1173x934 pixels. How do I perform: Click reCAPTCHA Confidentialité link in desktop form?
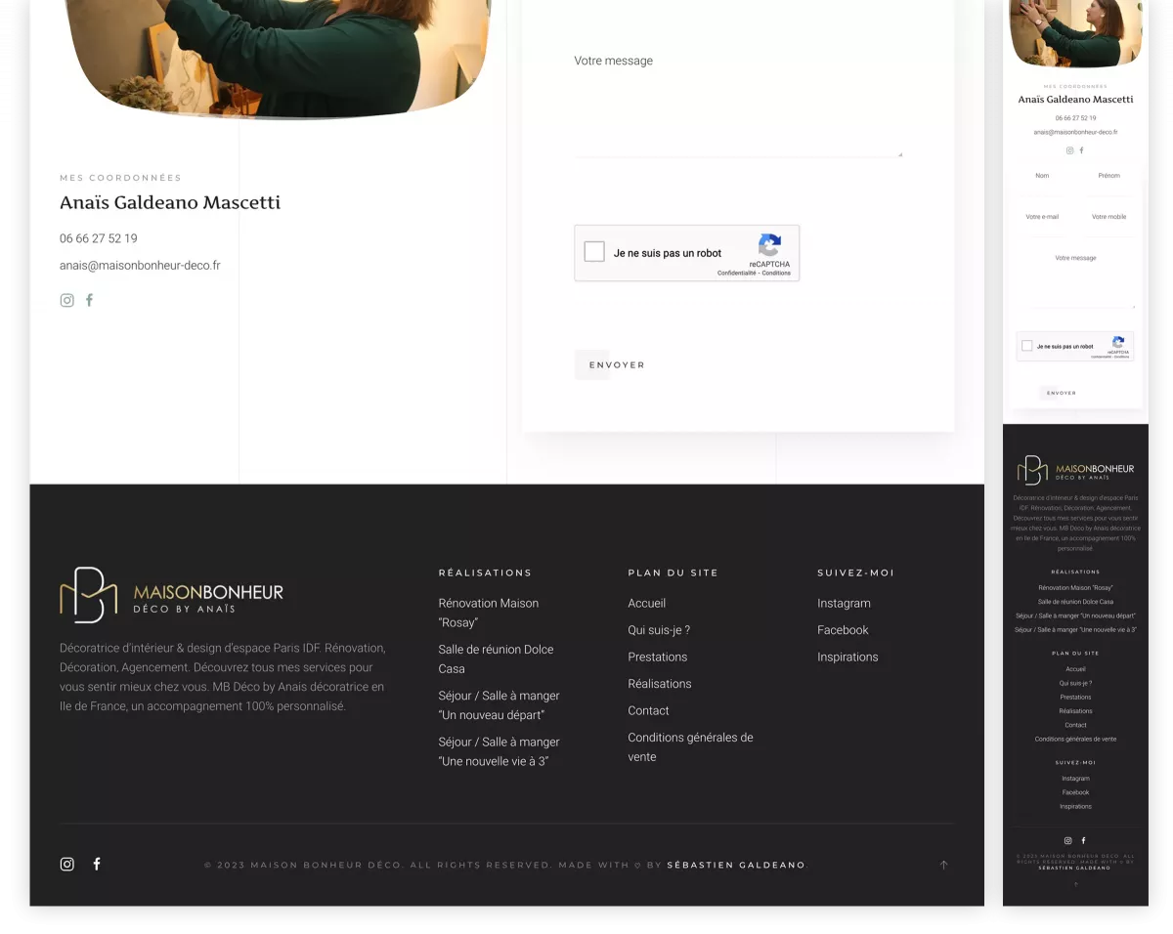click(737, 274)
